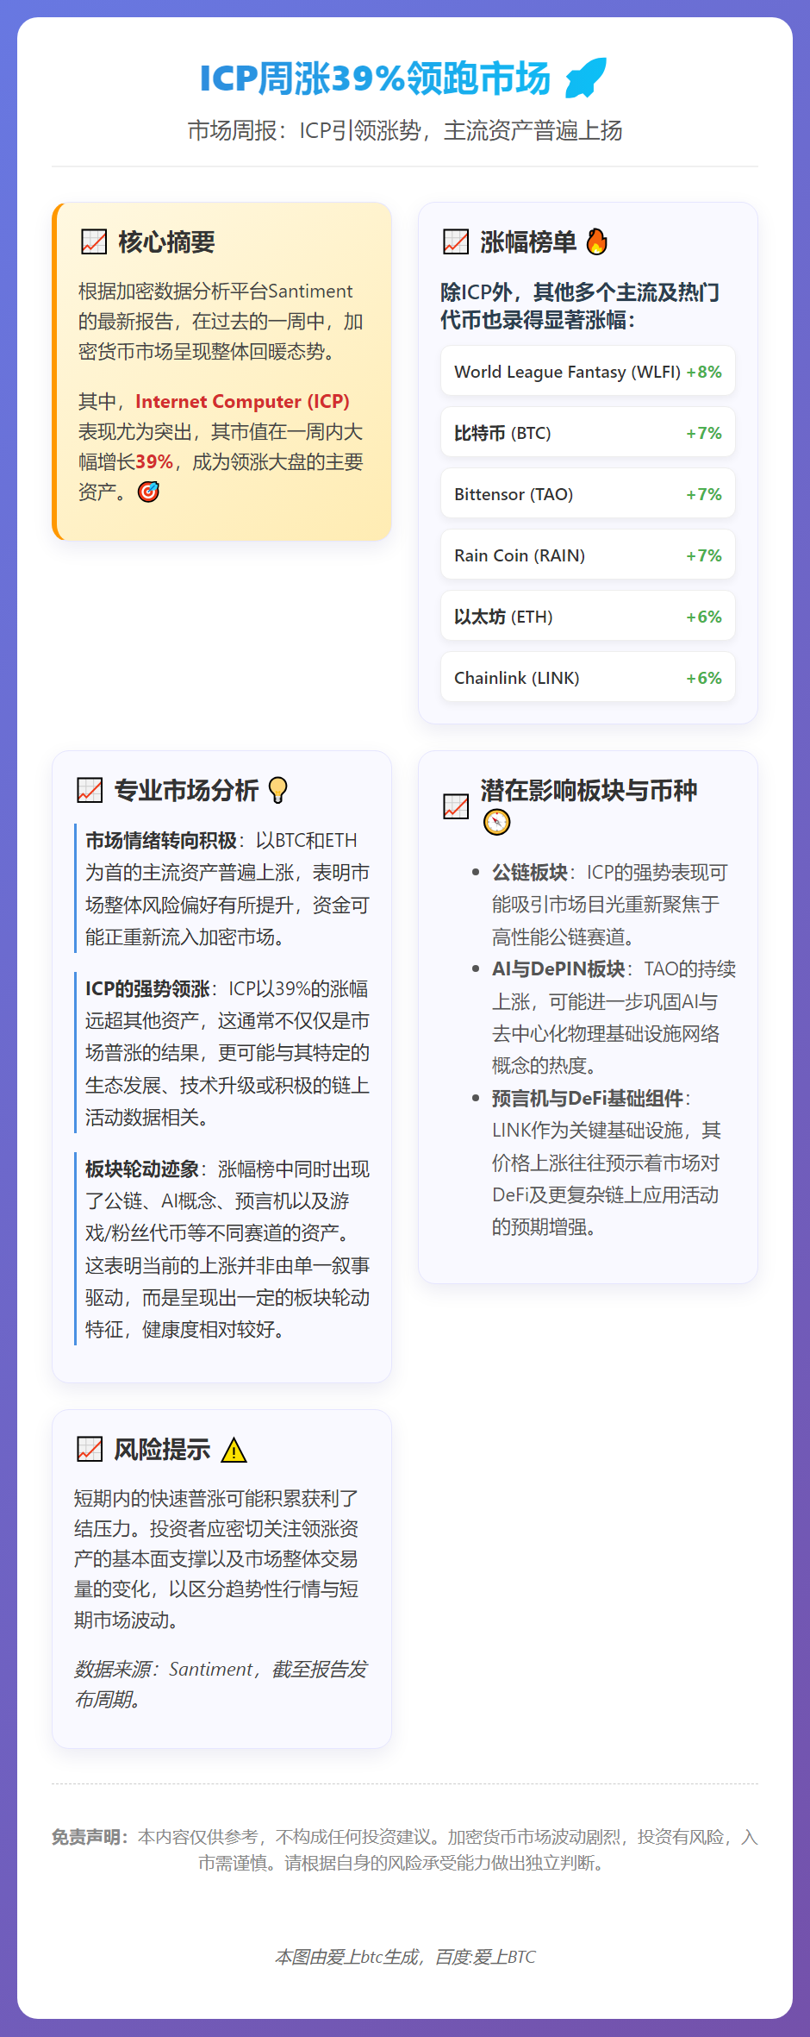Click the compass icon under 潜在影响板块与币种
810x2037 pixels.
point(496,822)
